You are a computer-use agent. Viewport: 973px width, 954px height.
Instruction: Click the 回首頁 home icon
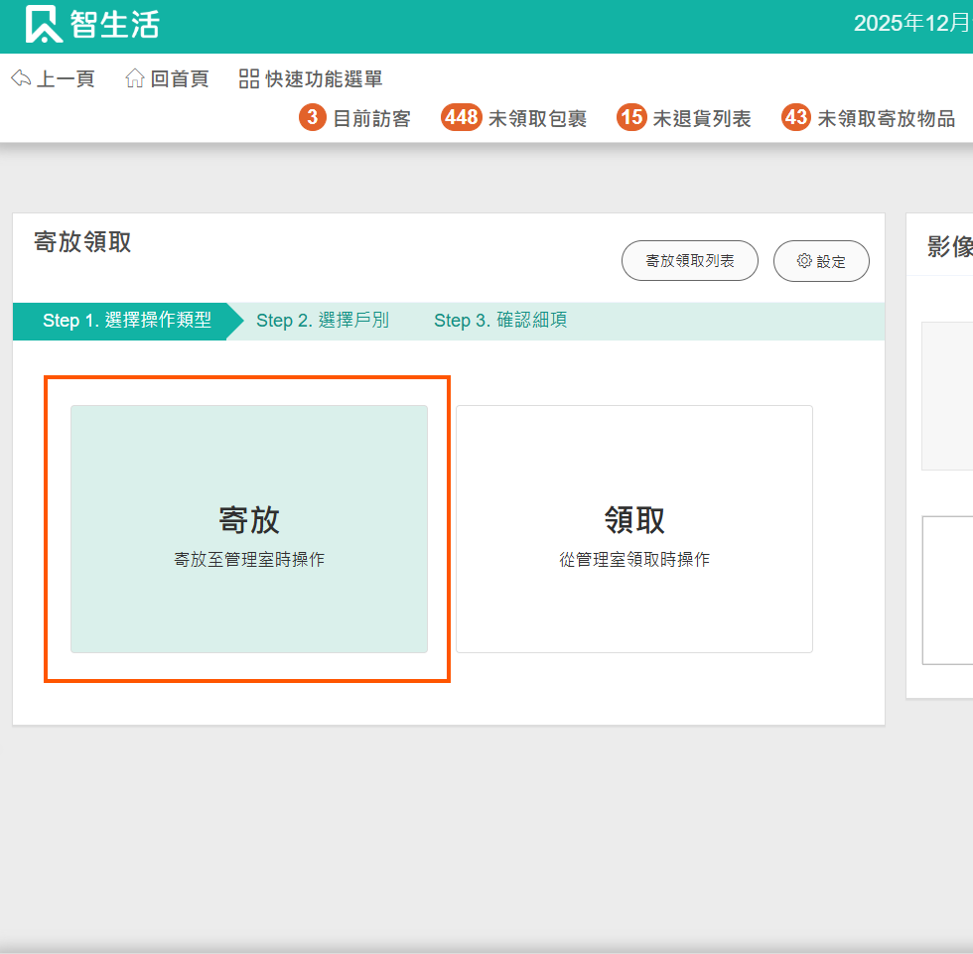[x=135, y=79]
